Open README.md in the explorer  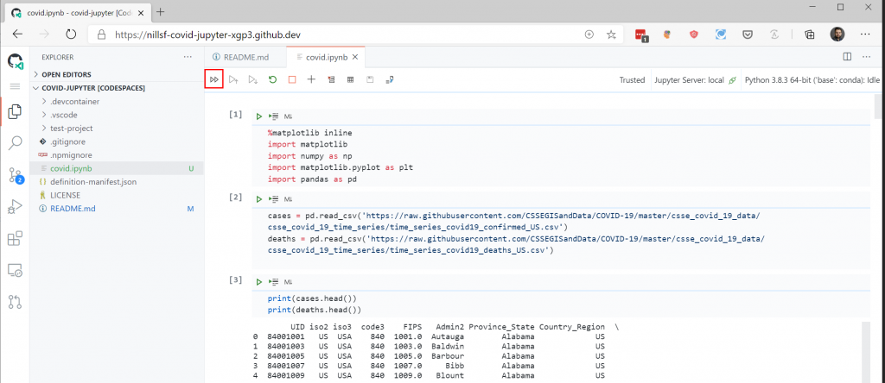(x=117, y=209)
